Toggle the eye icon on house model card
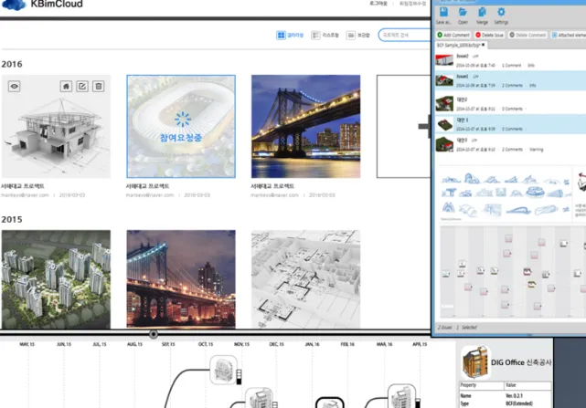The height and width of the screenshot is (408, 586). pyautogui.click(x=15, y=86)
